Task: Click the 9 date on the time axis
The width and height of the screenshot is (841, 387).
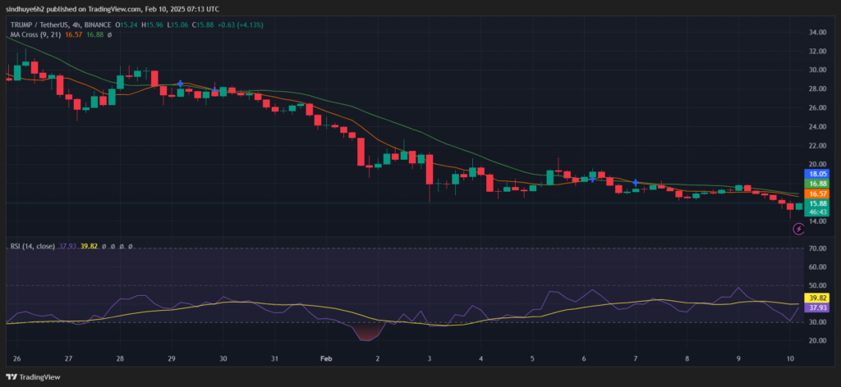Action: [x=738, y=358]
